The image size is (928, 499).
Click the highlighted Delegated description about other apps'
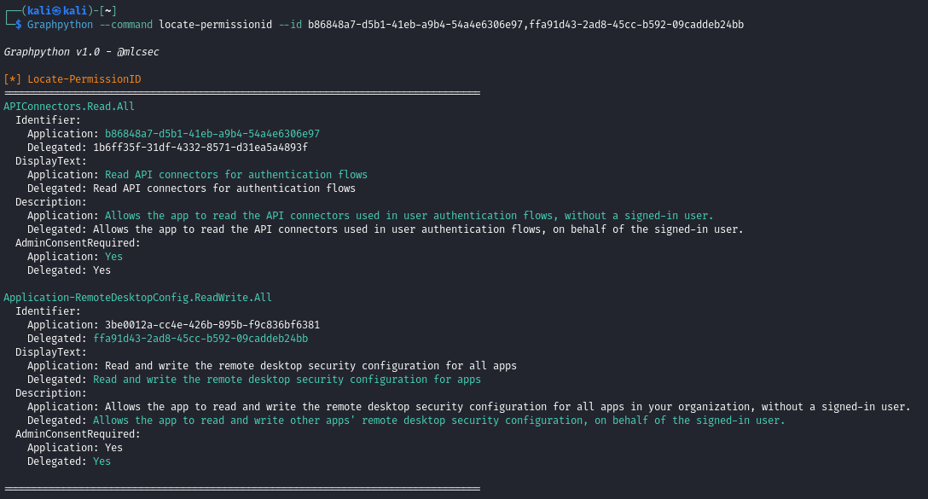click(x=438, y=421)
